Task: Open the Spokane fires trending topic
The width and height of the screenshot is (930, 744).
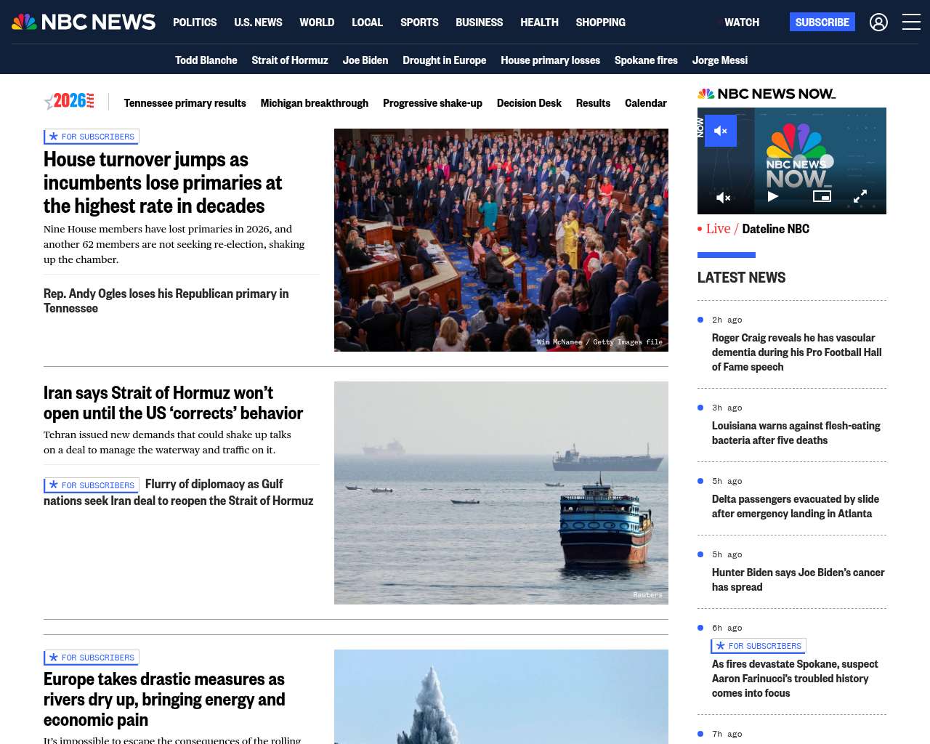Action: coord(646,60)
